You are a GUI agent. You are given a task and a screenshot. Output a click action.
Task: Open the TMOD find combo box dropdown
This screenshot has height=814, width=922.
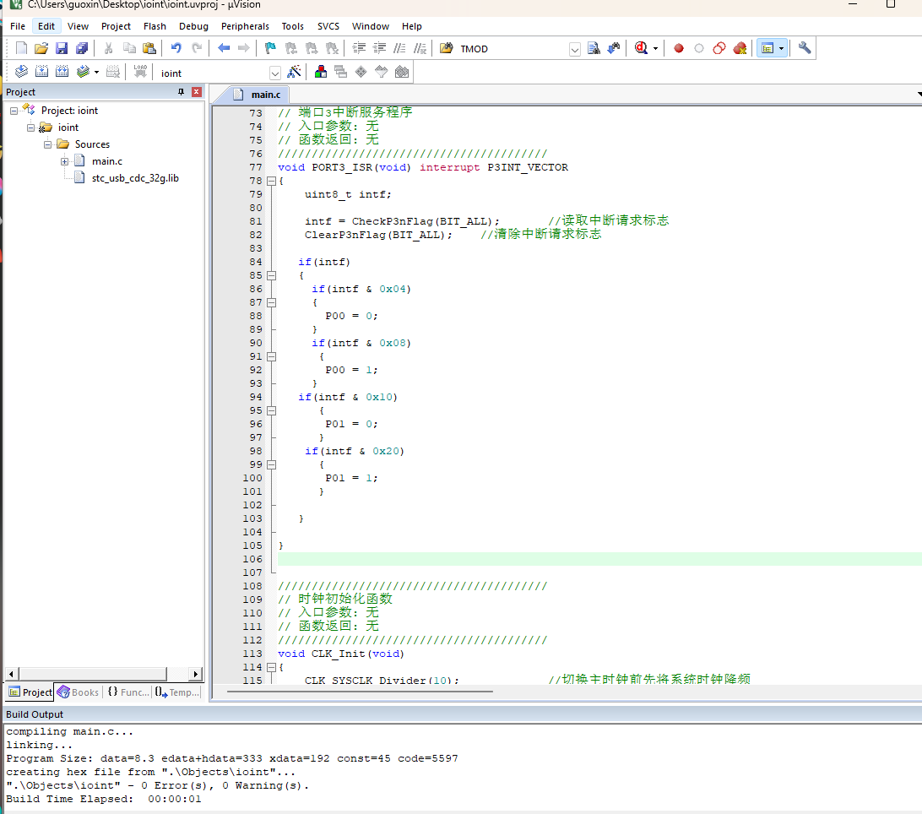(574, 49)
